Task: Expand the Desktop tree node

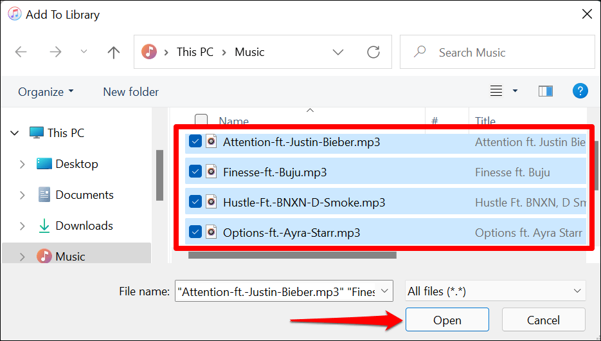Action: click(22, 164)
